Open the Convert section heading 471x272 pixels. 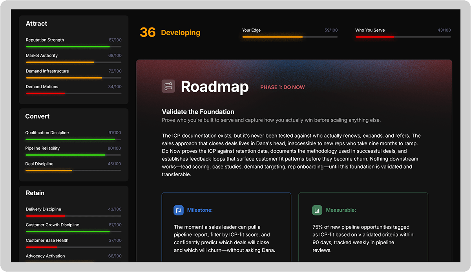[37, 116]
